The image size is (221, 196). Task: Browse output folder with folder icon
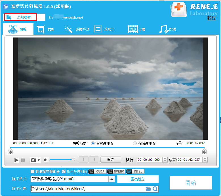click(x=148, y=189)
